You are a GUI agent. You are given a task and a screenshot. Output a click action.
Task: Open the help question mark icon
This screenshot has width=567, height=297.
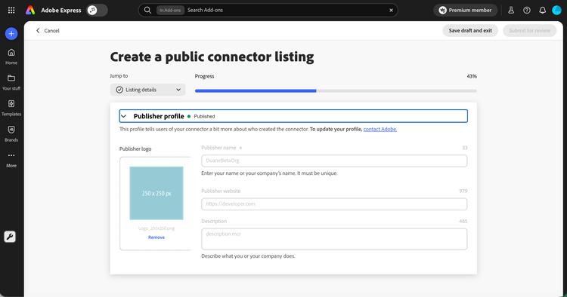coord(527,10)
